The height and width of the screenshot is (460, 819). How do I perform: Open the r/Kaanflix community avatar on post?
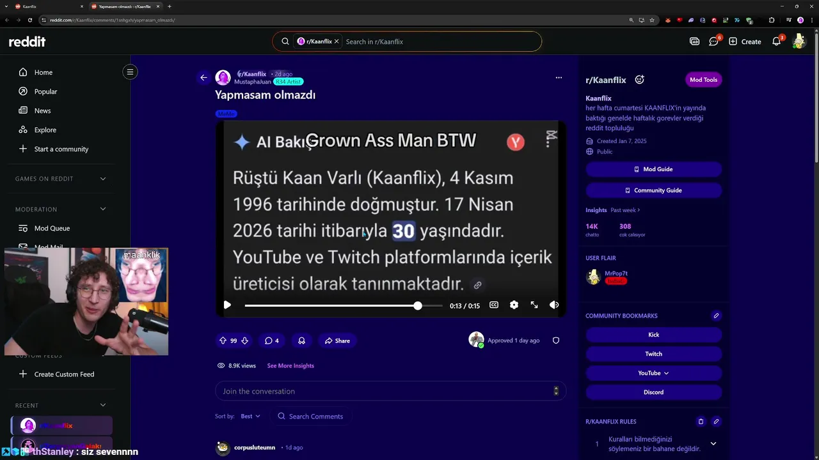click(223, 77)
